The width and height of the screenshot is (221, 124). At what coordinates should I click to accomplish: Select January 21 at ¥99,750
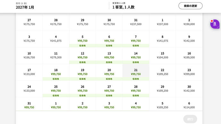tap(136, 72)
